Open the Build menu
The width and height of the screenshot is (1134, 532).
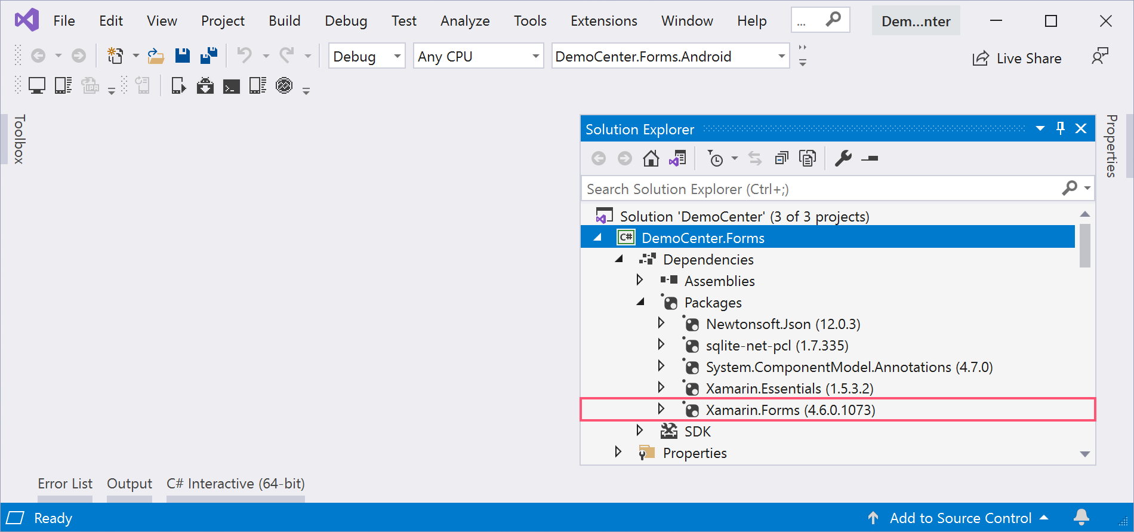point(284,21)
